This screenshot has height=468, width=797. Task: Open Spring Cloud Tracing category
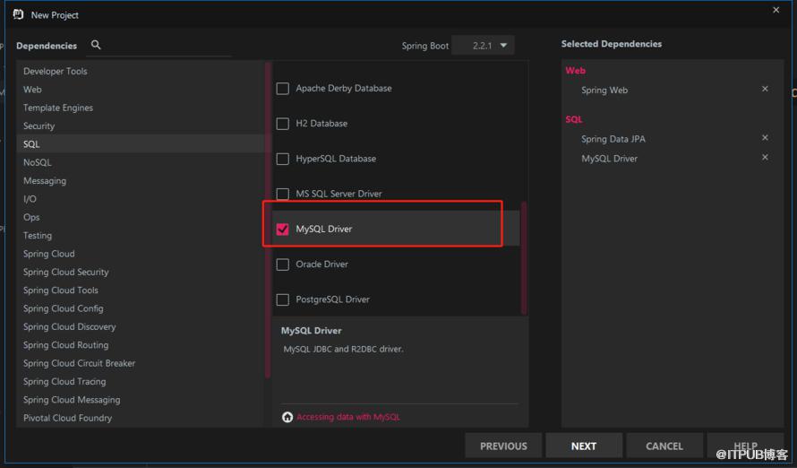[141, 382]
